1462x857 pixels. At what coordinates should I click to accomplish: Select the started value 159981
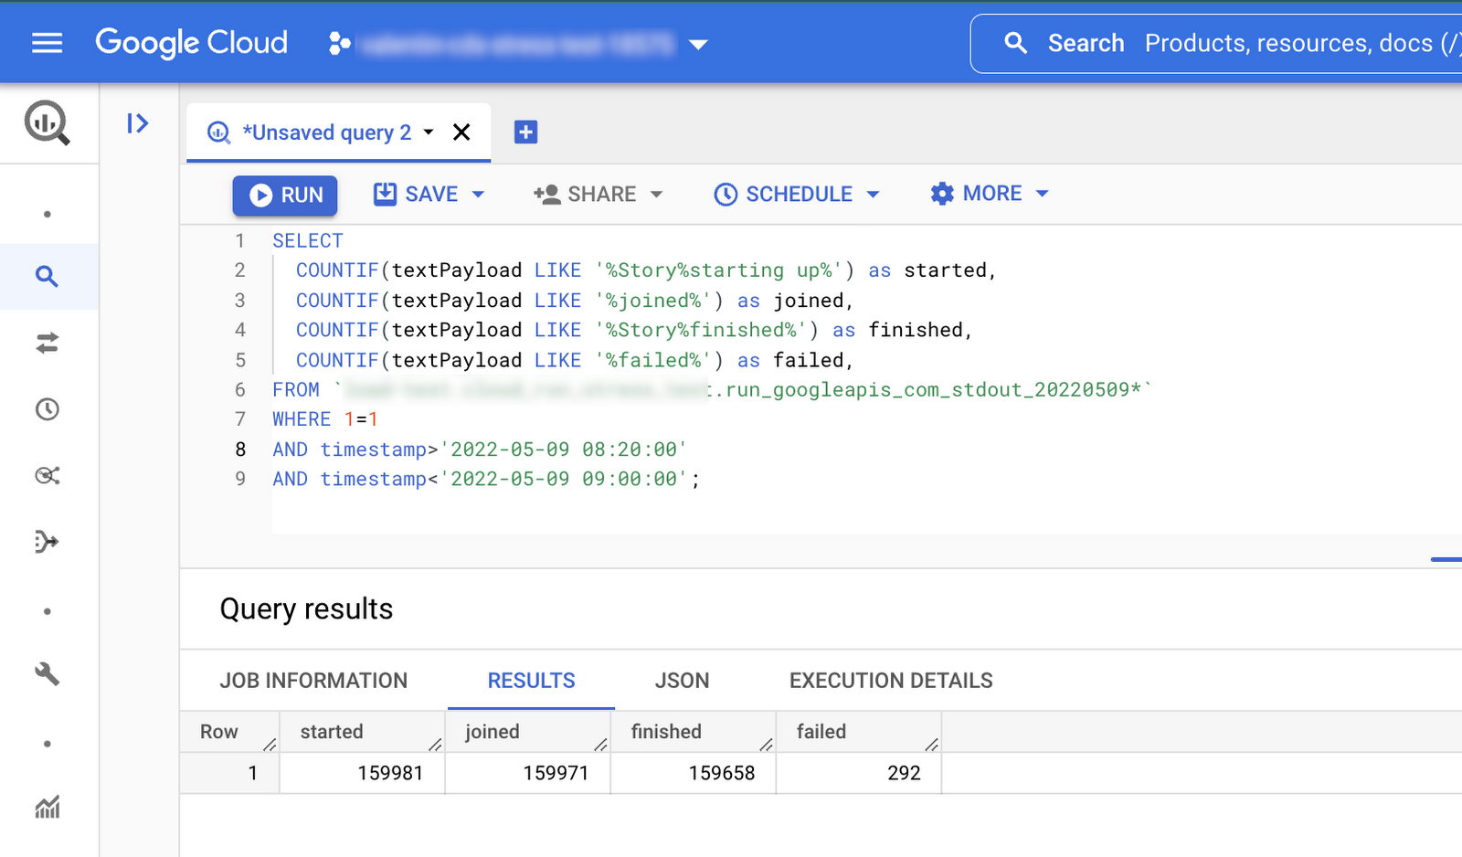pyautogui.click(x=390, y=773)
